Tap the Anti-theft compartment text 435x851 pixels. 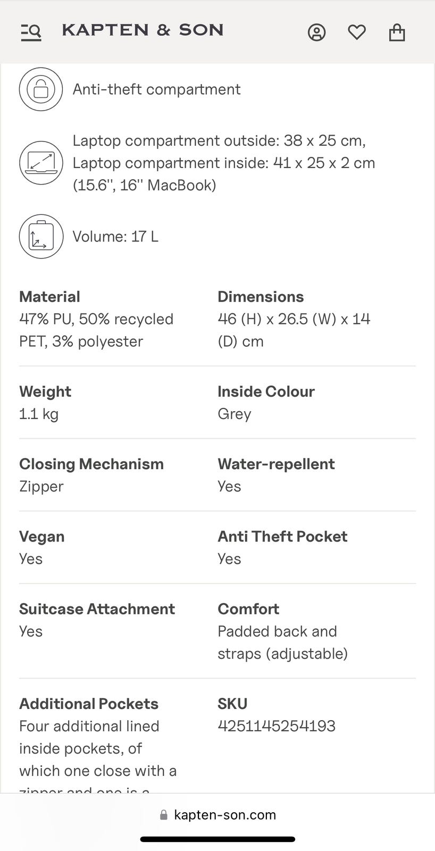156,89
